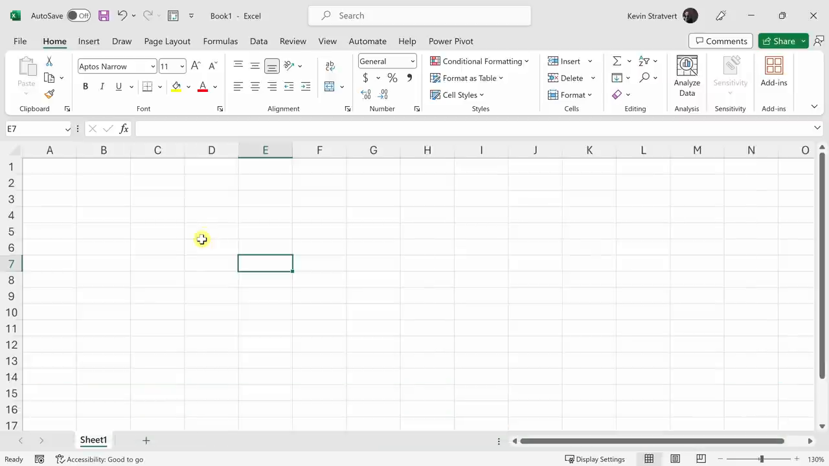Click the Clear eraser icon

click(x=617, y=94)
